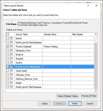Click the table icon beside 'South-East$'
Screen dimensions: 103x111
(11, 71)
